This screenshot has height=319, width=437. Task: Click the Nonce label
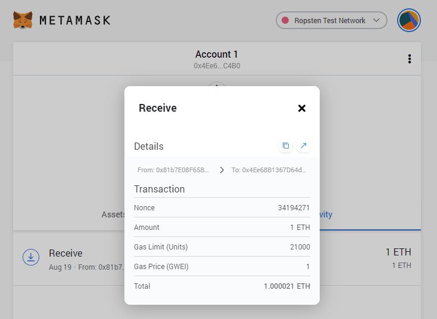[x=144, y=208]
